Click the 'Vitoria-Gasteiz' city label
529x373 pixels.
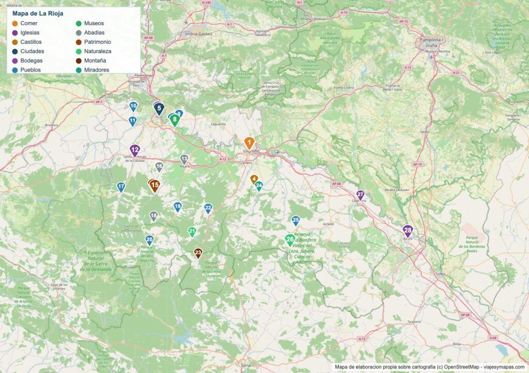click(199, 34)
